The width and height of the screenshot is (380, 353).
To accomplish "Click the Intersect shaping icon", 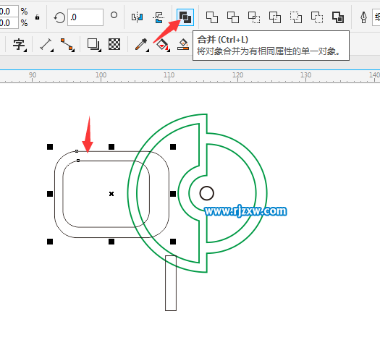I will tap(254, 17).
